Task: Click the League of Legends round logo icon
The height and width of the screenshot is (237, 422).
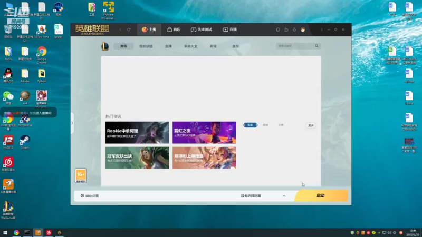Action: 105,46
